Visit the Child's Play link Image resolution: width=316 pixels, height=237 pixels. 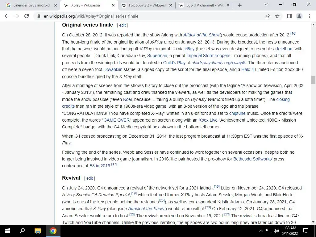[174, 63]
